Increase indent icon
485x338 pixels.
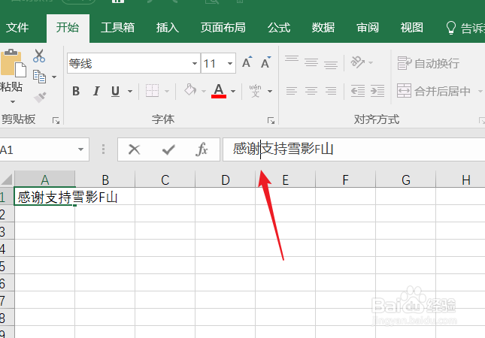tap(377, 91)
